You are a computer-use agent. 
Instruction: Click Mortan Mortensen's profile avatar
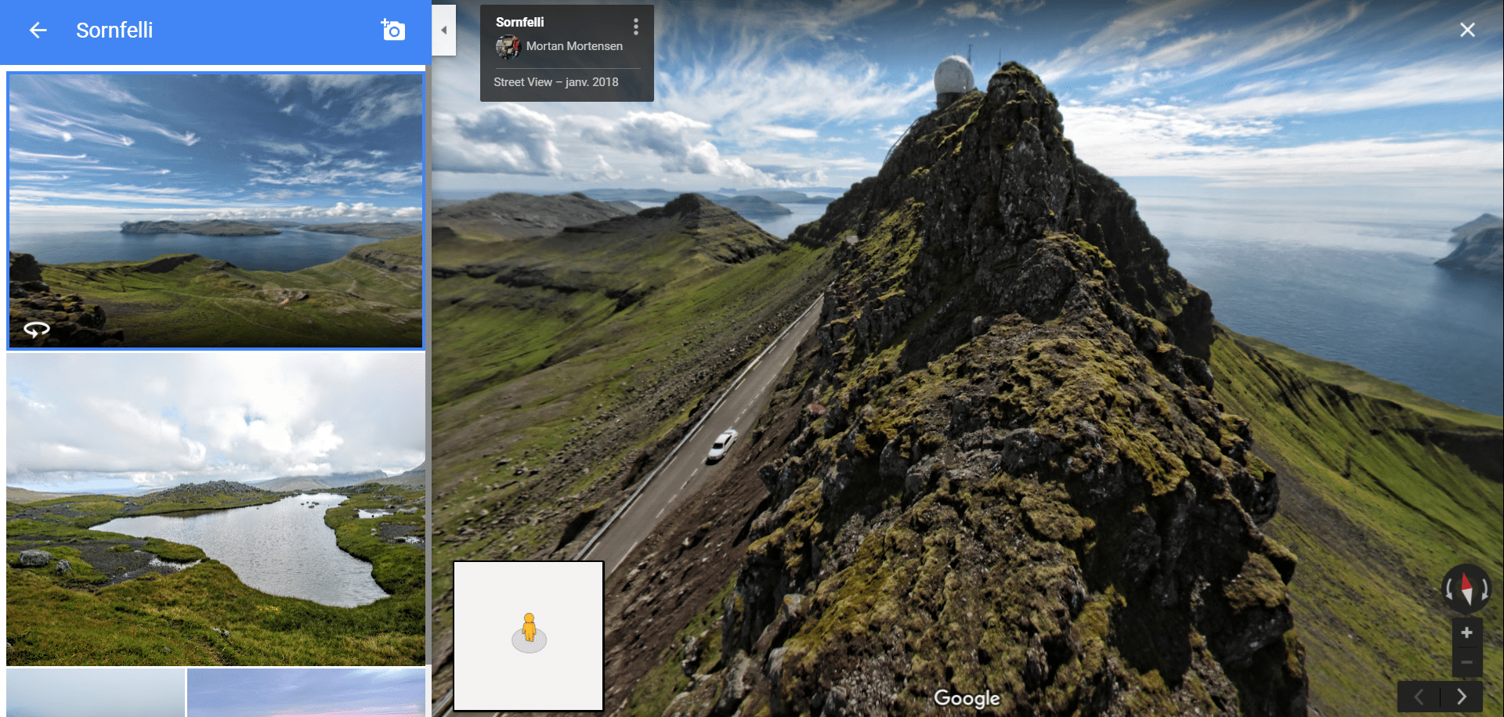508,47
